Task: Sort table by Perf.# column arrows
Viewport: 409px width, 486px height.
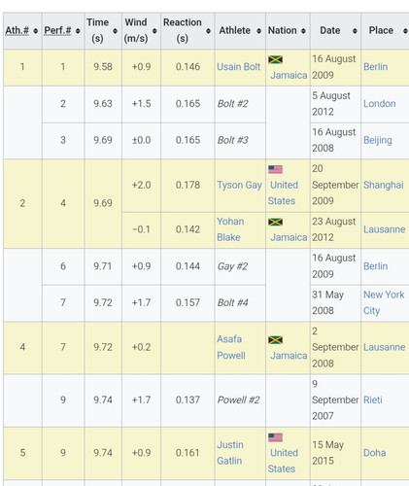Action: pos(78,31)
